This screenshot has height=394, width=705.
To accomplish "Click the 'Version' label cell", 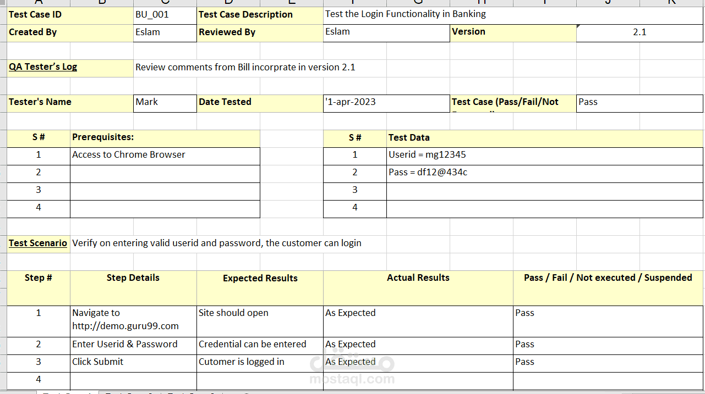I will [x=513, y=33].
